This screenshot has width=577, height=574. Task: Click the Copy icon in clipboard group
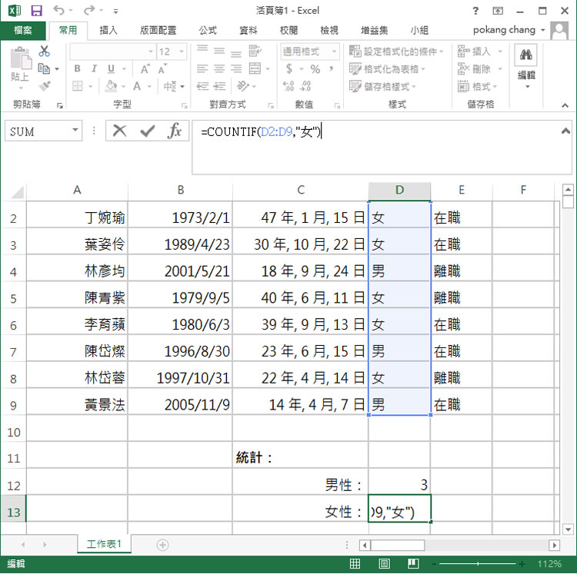click(x=44, y=68)
